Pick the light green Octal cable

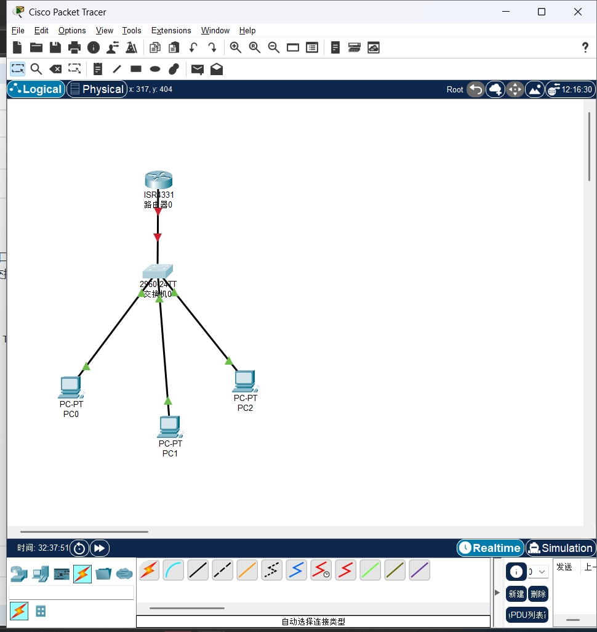tap(371, 570)
